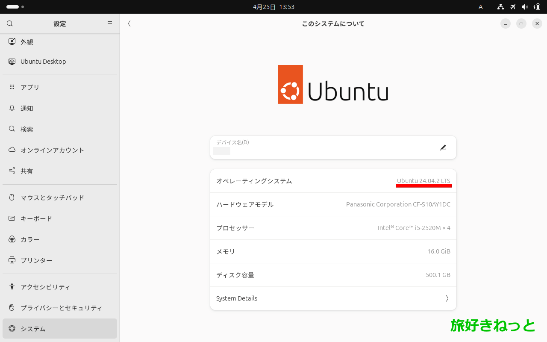This screenshot has height=342, width=547.
Task: Click the 通知 bell icon
Action: (12, 108)
